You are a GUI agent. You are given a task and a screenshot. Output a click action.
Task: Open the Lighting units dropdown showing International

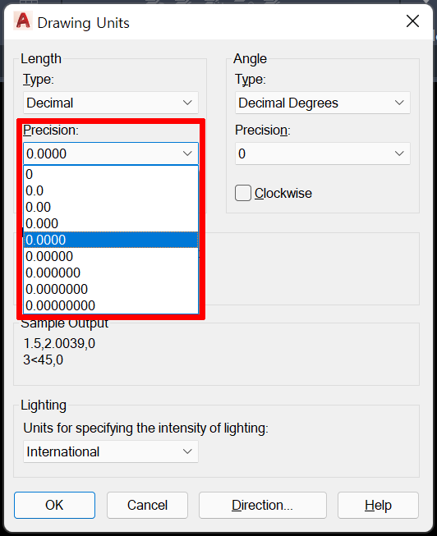[111, 451]
